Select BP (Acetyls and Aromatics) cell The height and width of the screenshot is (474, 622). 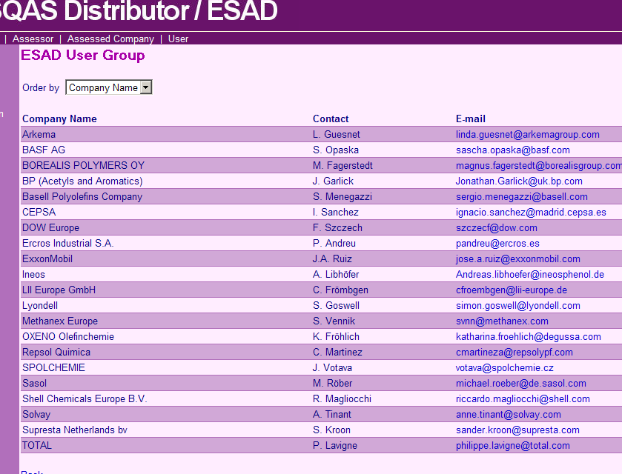(82, 181)
